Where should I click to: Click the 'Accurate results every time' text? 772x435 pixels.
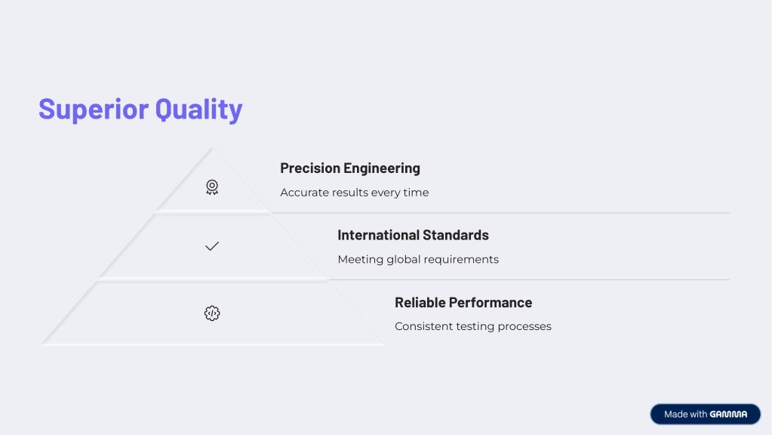(x=355, y=193)
